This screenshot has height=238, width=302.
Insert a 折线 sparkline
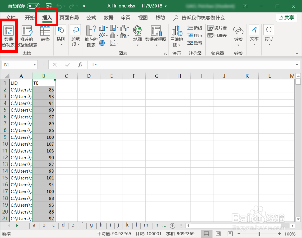(195, 27)
